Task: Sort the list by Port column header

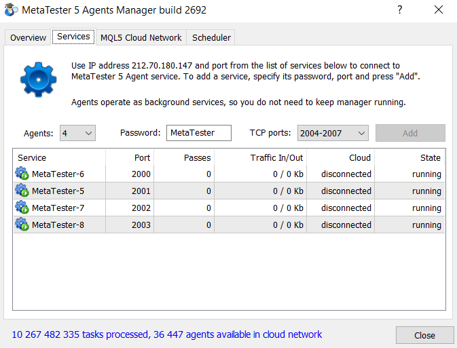Action: [130, 157]
